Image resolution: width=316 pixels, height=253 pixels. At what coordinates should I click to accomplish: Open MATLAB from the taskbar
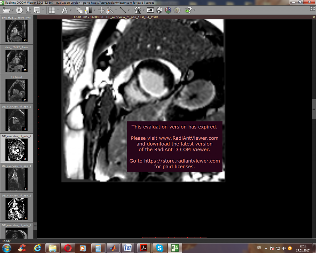[113, 248]
